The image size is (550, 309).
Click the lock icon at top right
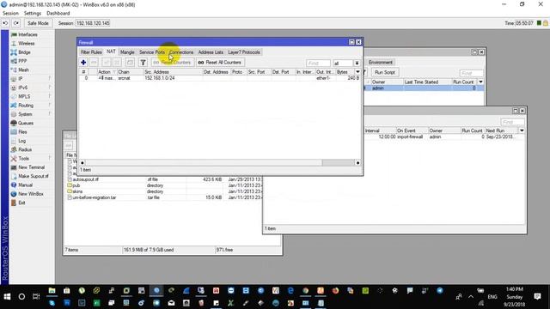point(546,23)
